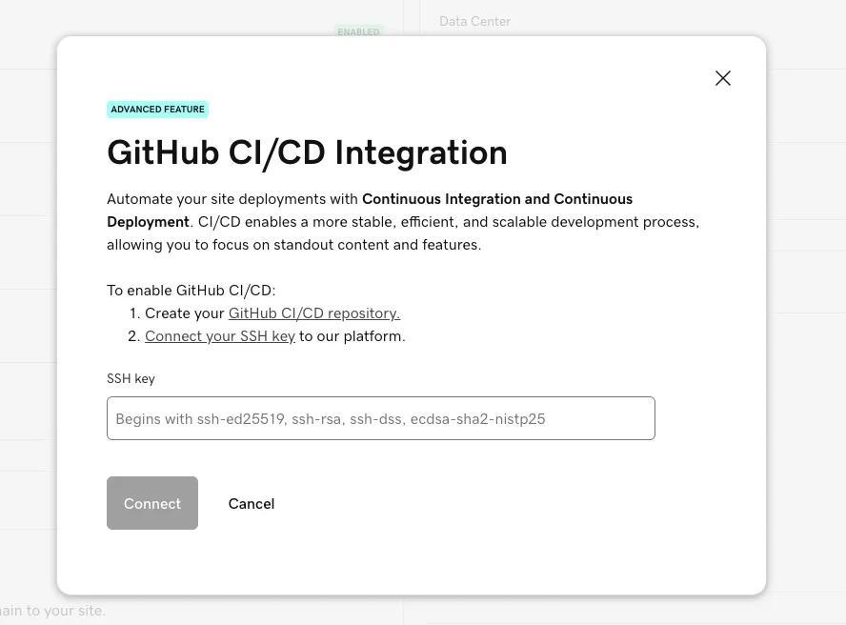Focus the SSH key input field
The image size is (846, 625).
tap(380, 418)
